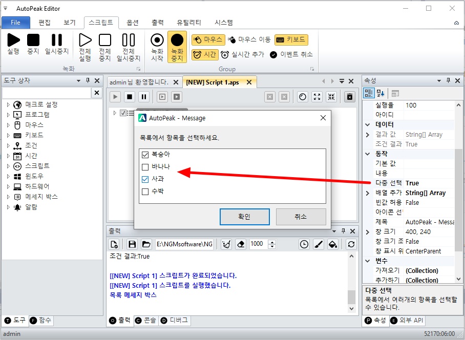This screenshot has height=340, width=465.
Task: Expand the 프로그램 tree node
Action: point(8,115)
